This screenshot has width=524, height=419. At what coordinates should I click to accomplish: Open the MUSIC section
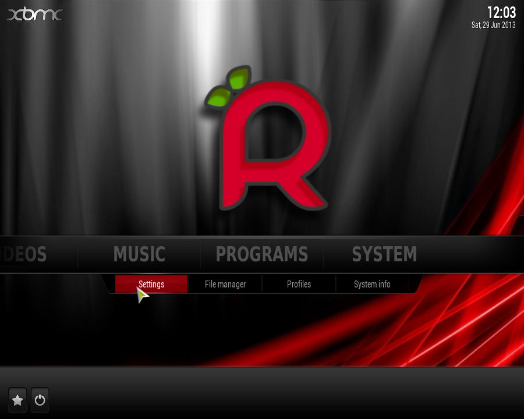click(139, 254)
